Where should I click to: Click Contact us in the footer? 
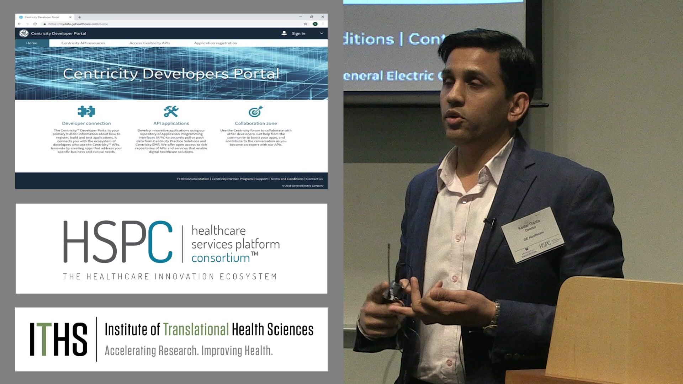coord(314,179)
